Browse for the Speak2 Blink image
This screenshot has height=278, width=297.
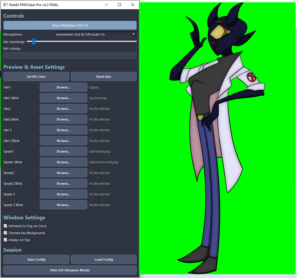tap(63, 184)
